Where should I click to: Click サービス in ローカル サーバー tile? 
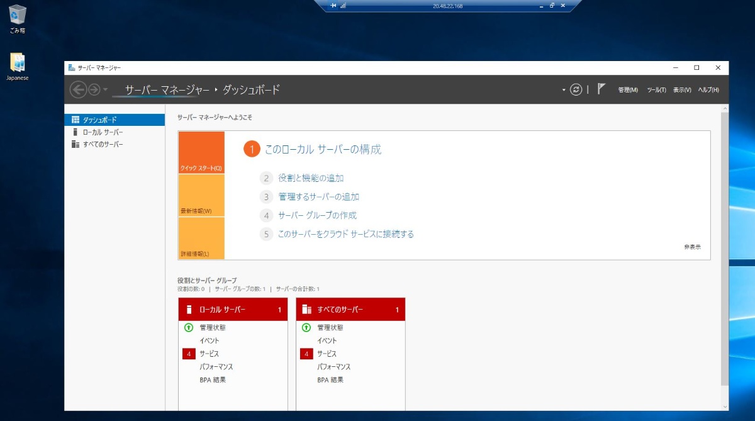click(209, 354)
